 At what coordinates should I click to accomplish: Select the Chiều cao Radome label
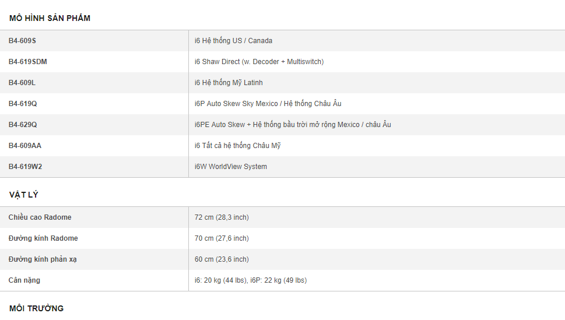click(x=40, y=217)
